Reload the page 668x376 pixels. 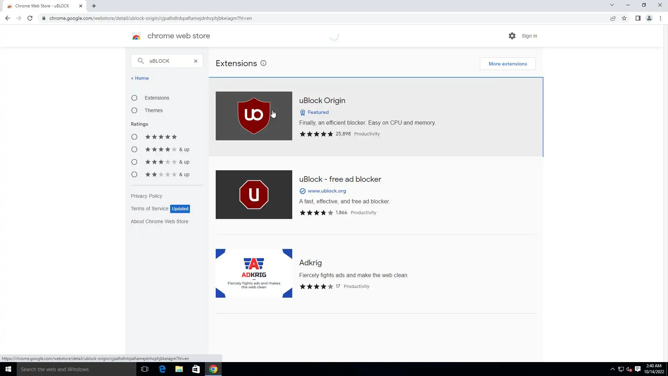point(30,18)
